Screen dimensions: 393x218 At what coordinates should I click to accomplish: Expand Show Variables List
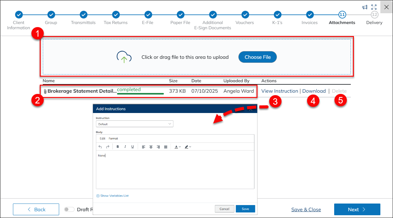[x=112, y=196]
